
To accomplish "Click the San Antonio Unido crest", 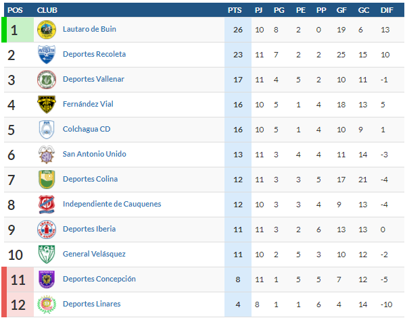I will [x=47, y=155].
